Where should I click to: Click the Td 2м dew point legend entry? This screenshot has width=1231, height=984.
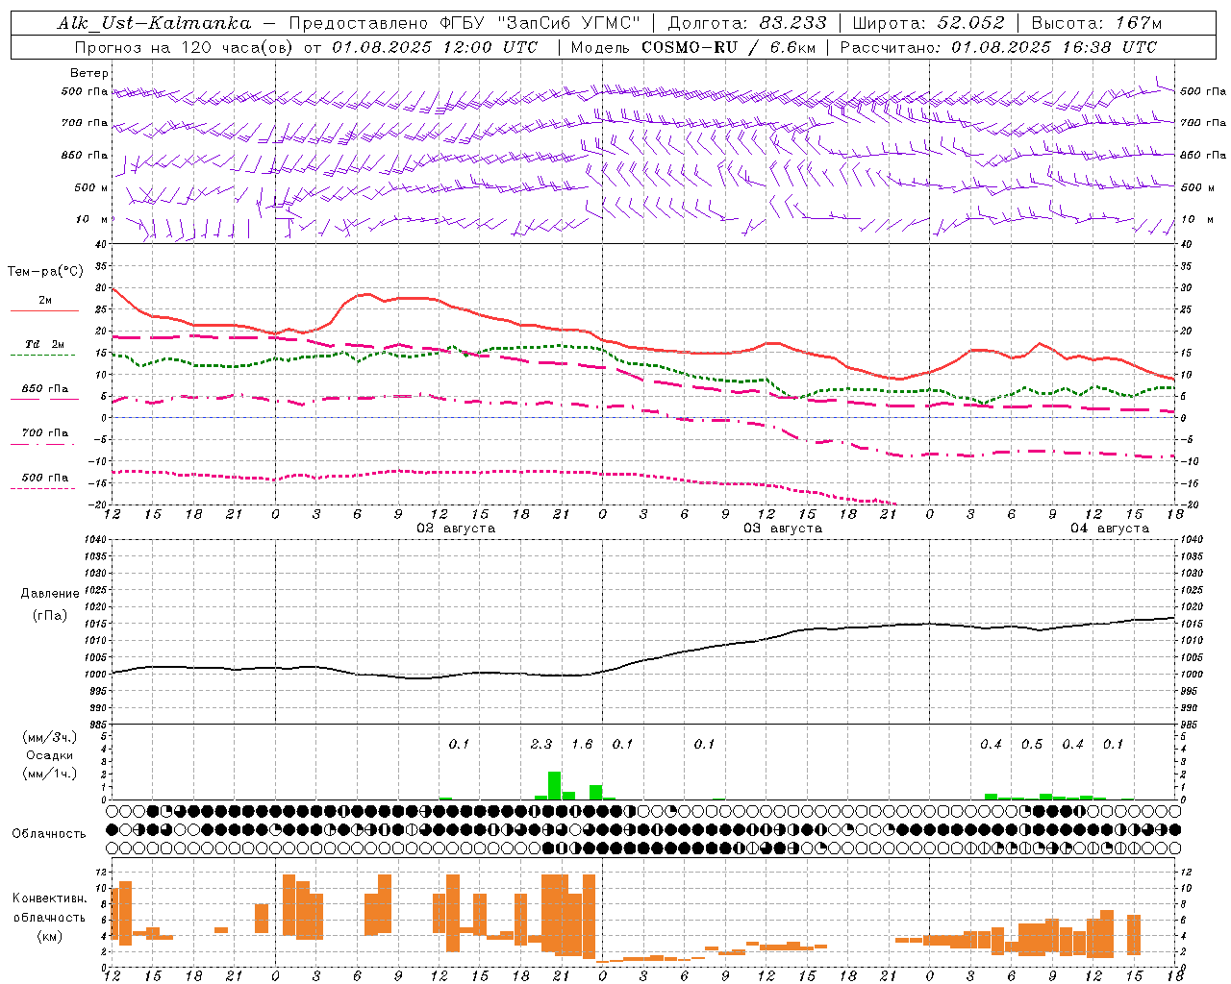tap(45, 344)
